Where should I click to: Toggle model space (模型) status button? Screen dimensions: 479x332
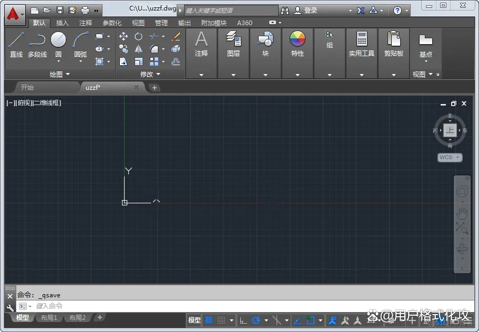195,320
